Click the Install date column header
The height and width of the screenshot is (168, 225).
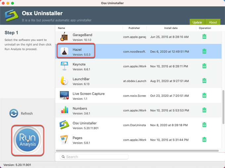[x=171, y=28]
